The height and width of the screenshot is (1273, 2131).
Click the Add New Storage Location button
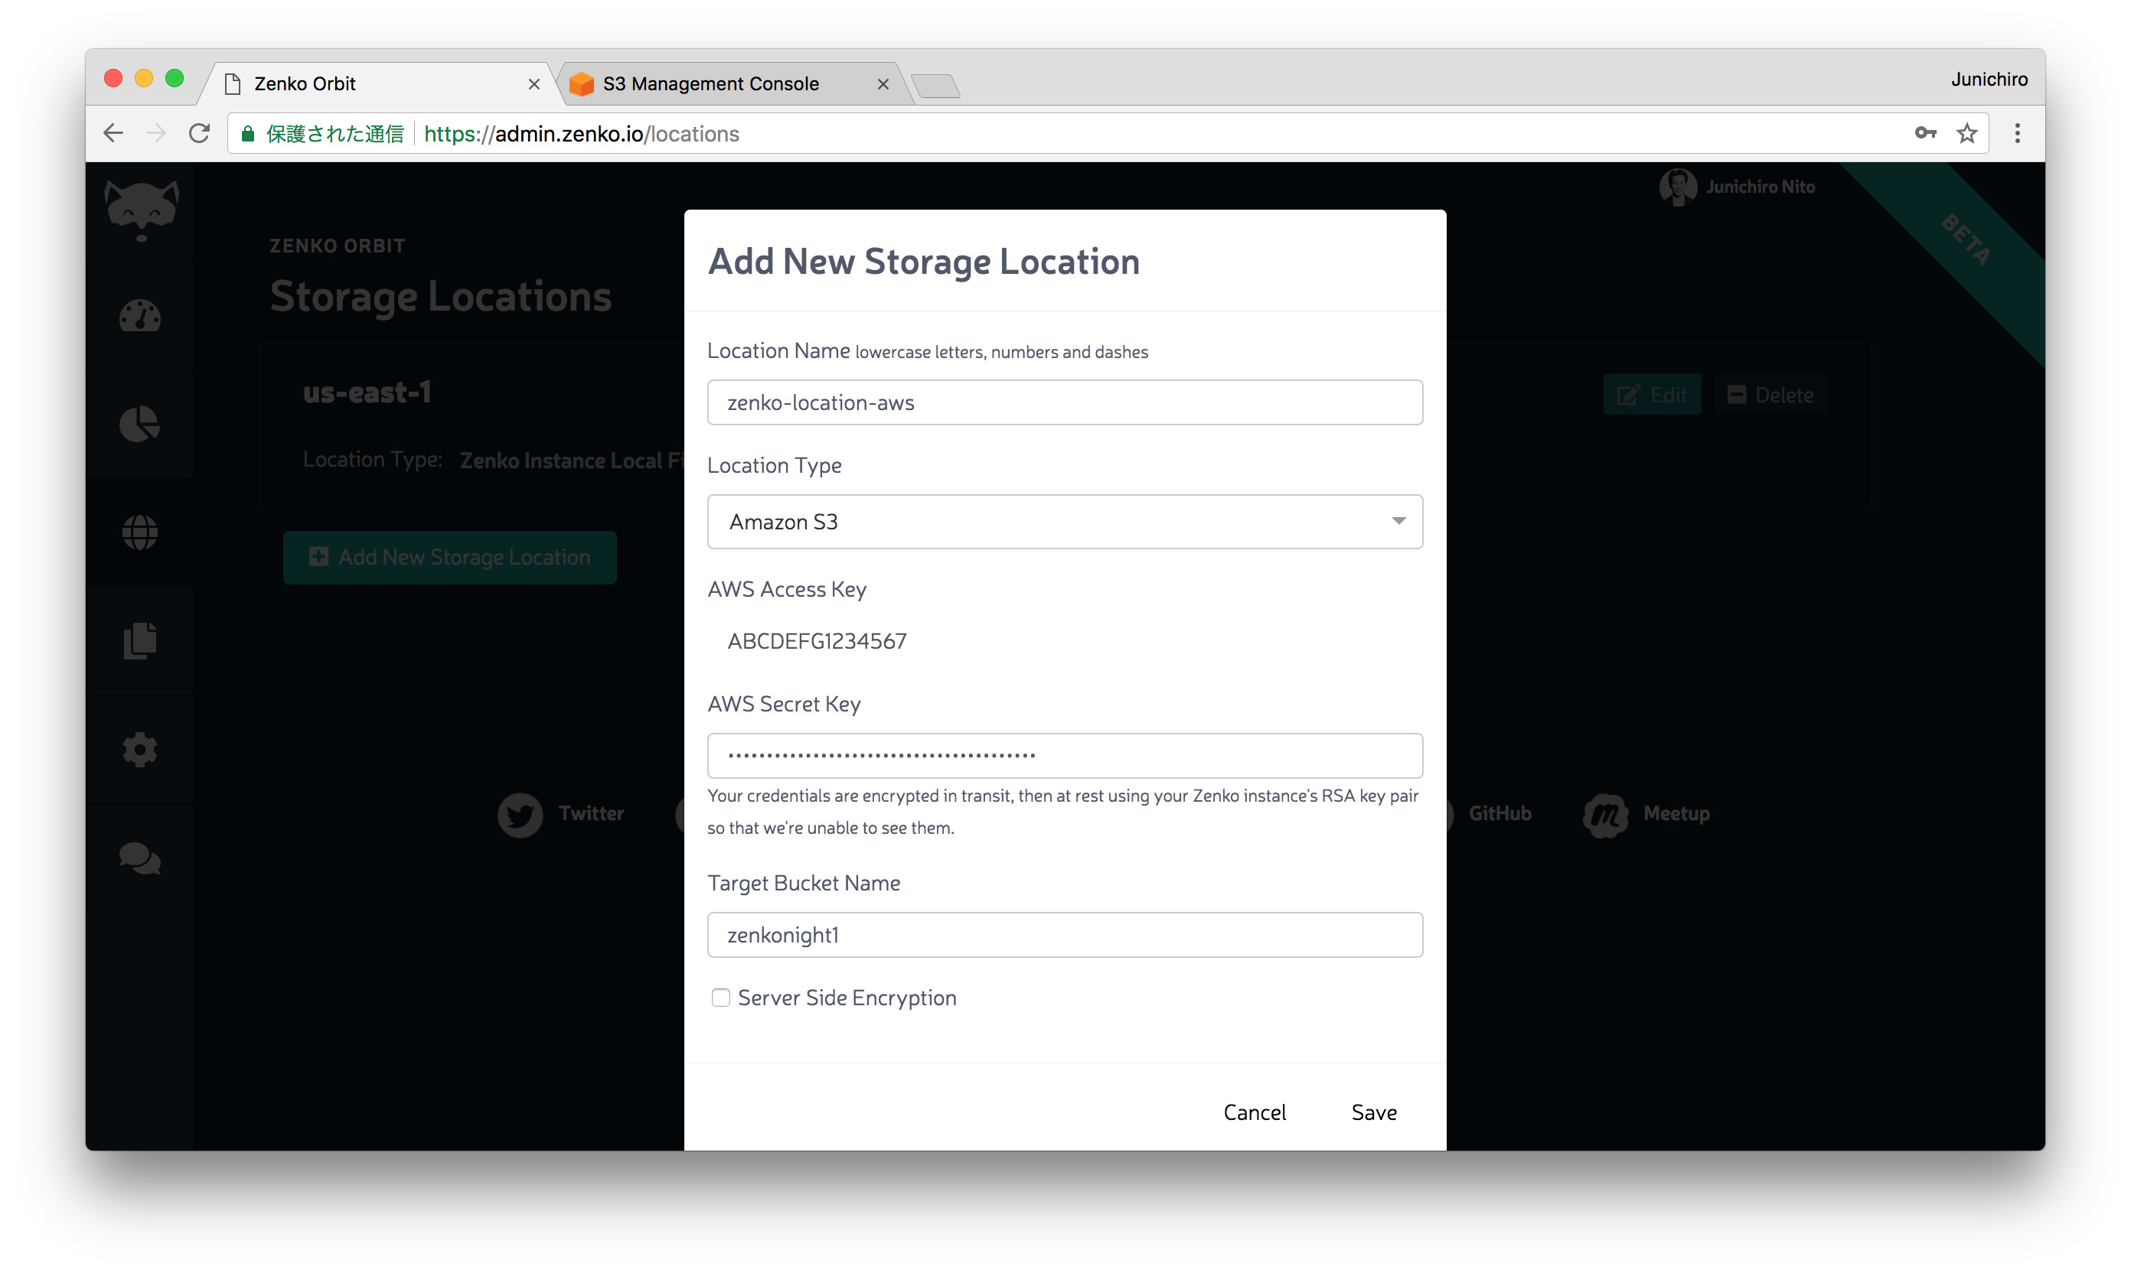pos(450,558)
